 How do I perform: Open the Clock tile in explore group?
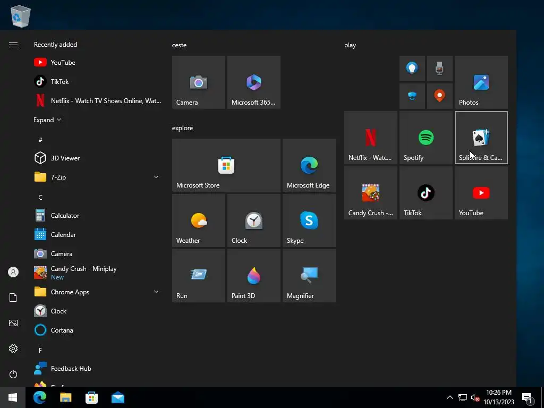coord(253,220)
